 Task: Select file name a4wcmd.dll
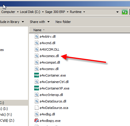tap(47, 43)
